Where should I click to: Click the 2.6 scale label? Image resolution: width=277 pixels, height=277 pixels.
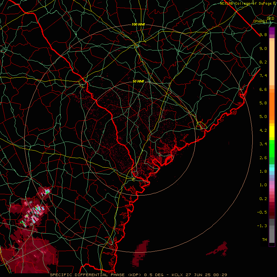tap(263, 158)
